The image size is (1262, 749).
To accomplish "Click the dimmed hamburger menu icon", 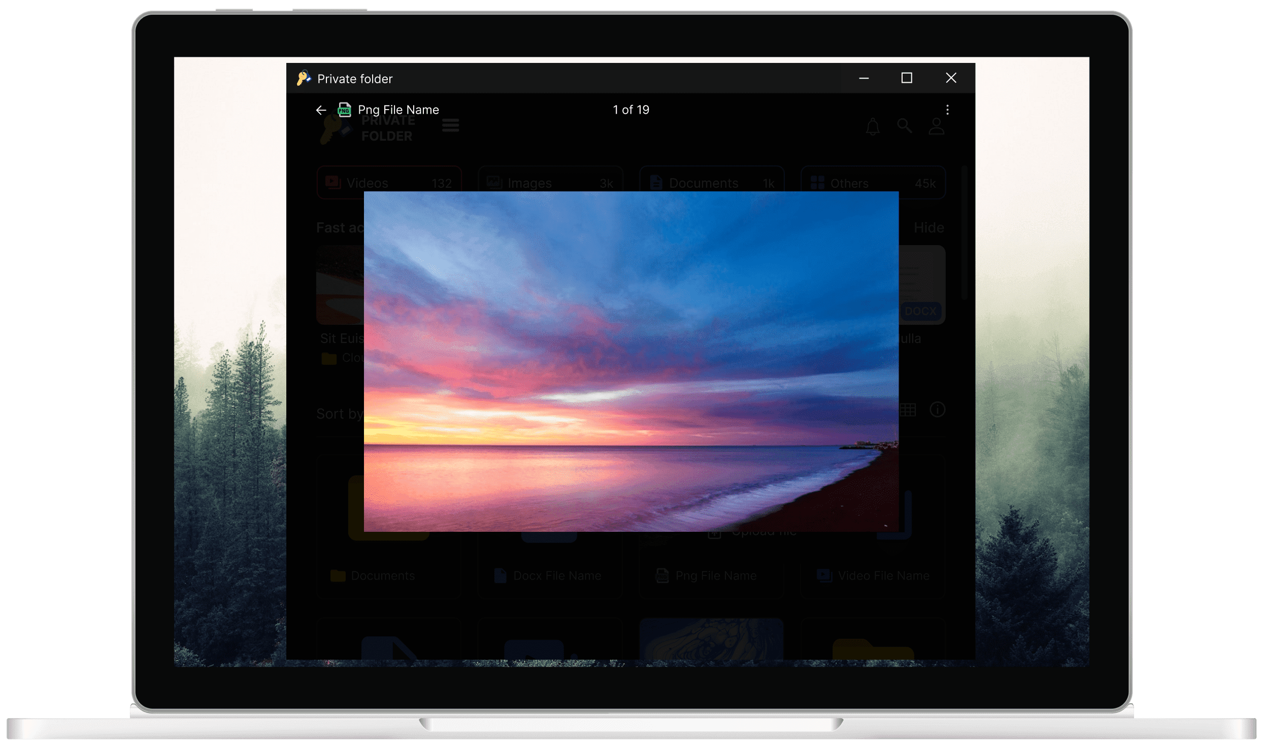I will 450,125.
